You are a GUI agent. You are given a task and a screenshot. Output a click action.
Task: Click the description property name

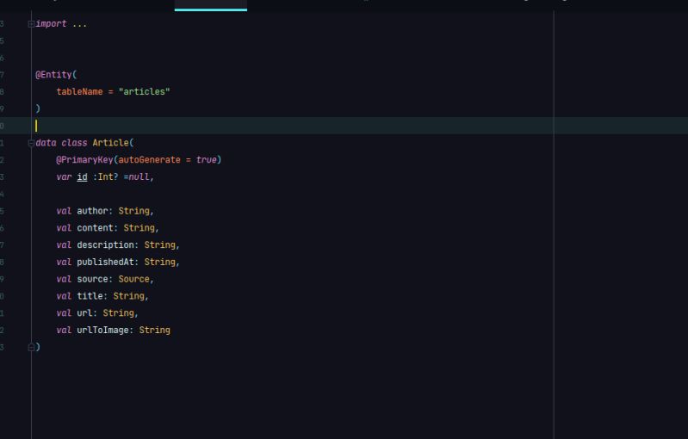(x=105, y=244)
